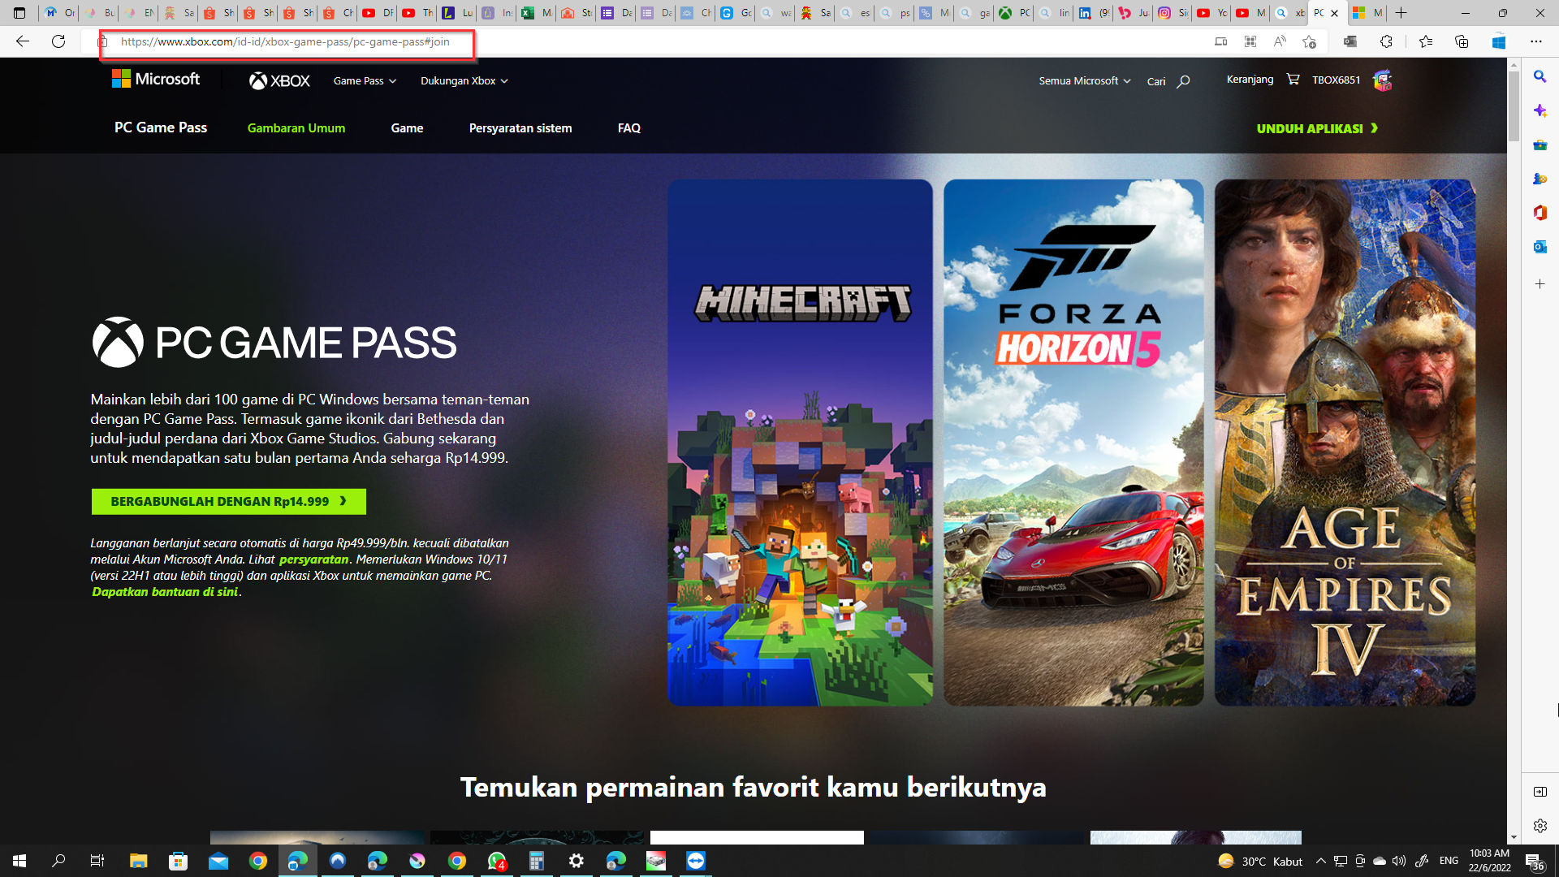
Task: Select the Game tab in page nav
Action: 407,128
